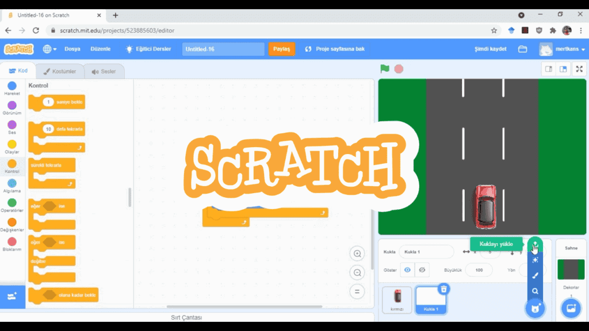Open a new browser tab

pos(115,16)
